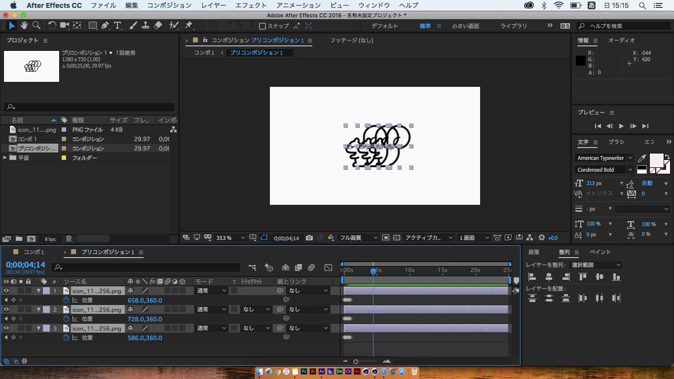This screenshot has width=674, height=379.
Task: Select the Pan Behind anchor point tool
Action: [x=77, y=26]
